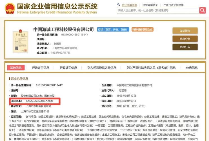This screenshot has width=209, height=141.
Task: Select the 严重违法失信名单 search category
Action: [174, 5]
